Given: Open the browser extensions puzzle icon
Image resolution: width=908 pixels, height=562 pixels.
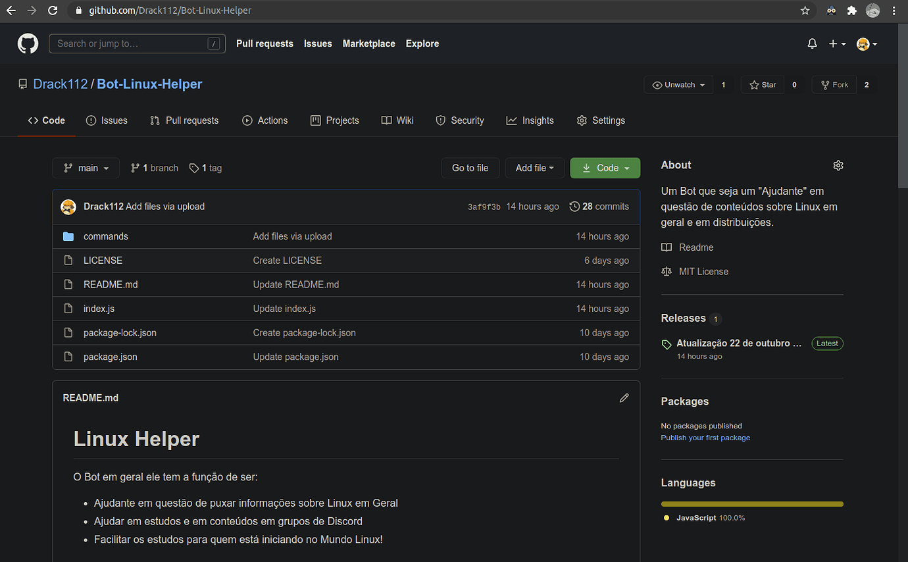Looking at the screenshot, I should (852, 11).
